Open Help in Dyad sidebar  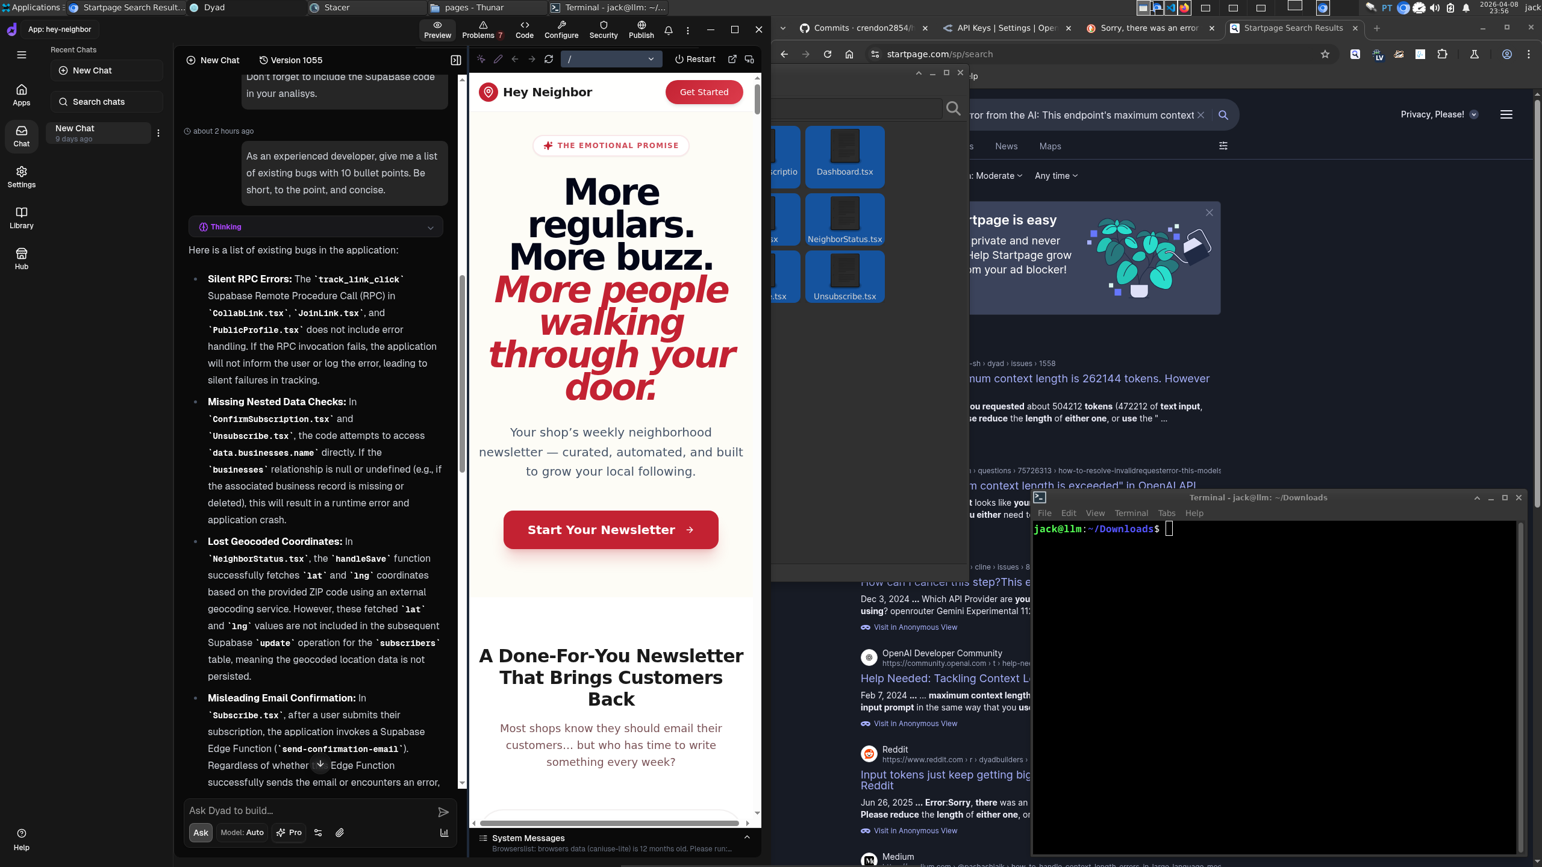pyautogui.click(x=22, y=839)
